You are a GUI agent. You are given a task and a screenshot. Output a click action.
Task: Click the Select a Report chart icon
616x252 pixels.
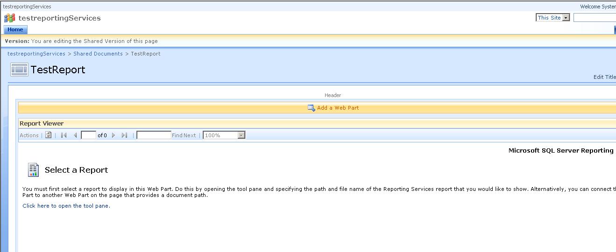33,170
